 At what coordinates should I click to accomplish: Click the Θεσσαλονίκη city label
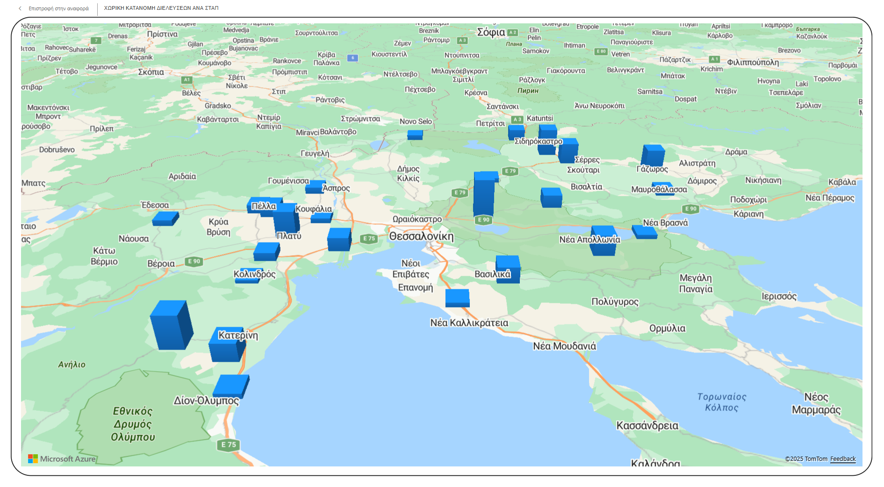click(x=421, y=236)
